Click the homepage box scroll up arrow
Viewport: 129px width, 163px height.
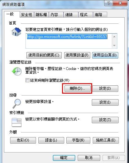(x=114, y=37)
